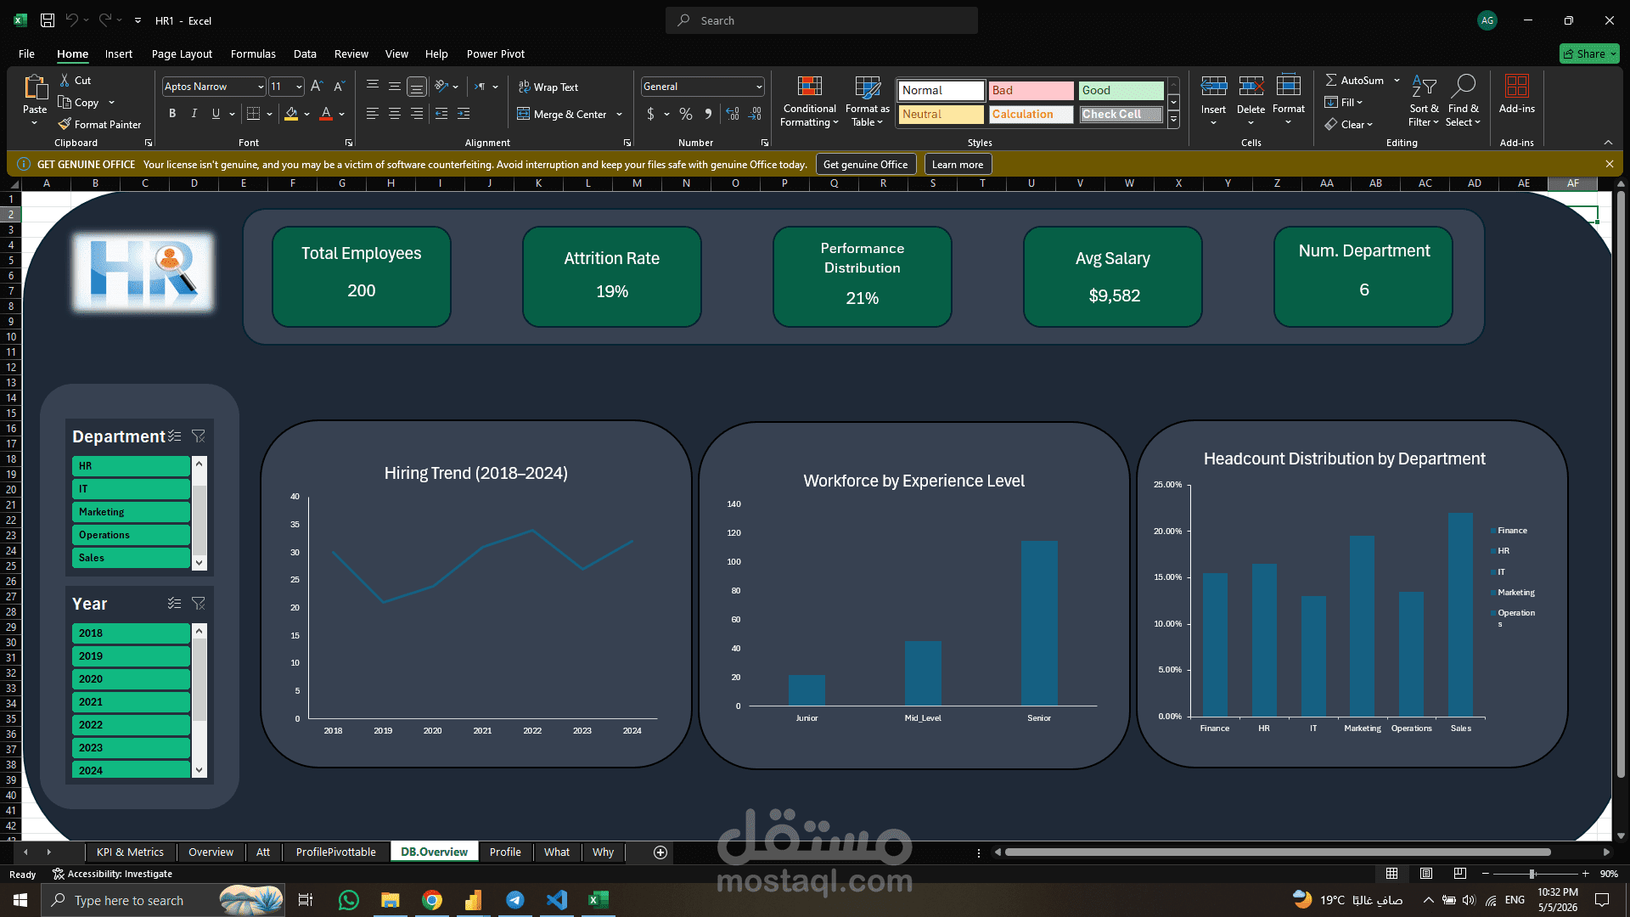The width and height of the screenshot is (1630, 917).
Task: Expand the AutoSum dropdown arrow
Action: click(x=1397, y=80)
